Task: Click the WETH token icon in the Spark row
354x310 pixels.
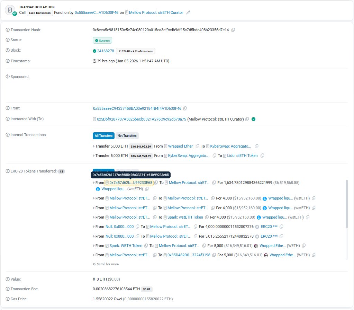Action: (256, 246)
